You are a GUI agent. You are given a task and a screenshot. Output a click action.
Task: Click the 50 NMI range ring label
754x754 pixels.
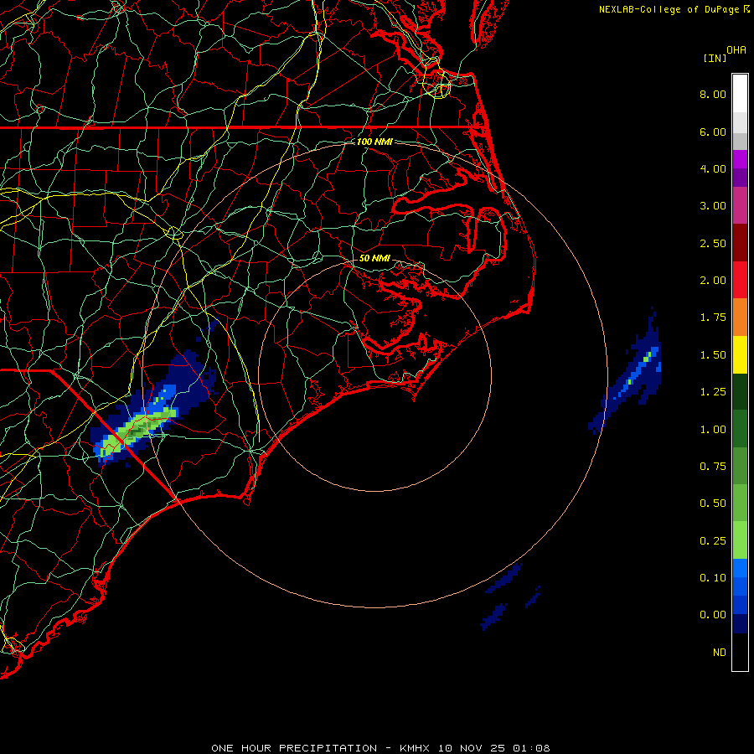374,258
